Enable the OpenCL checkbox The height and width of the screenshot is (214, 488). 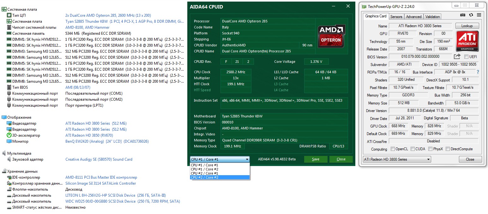pos(393,149)
